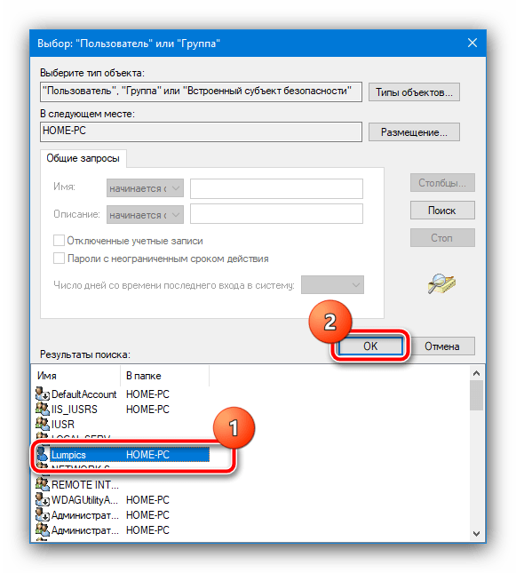This screenshot has height=573, width=516.
Task: Select the IUSR group icon
Action: coord(43,424)
